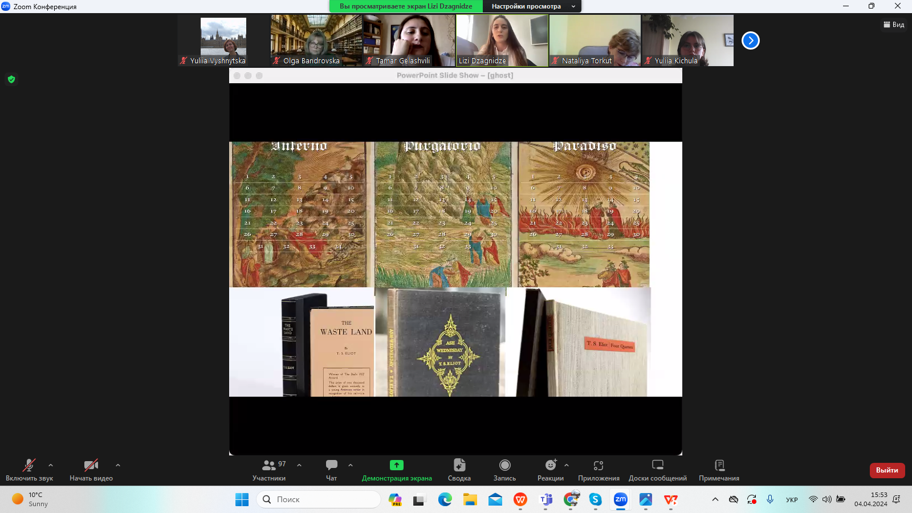Image resolution: width=912 pixels, height=513 pixels.
Task: Click green encryption shield icon
Action: tap(11, 79)
